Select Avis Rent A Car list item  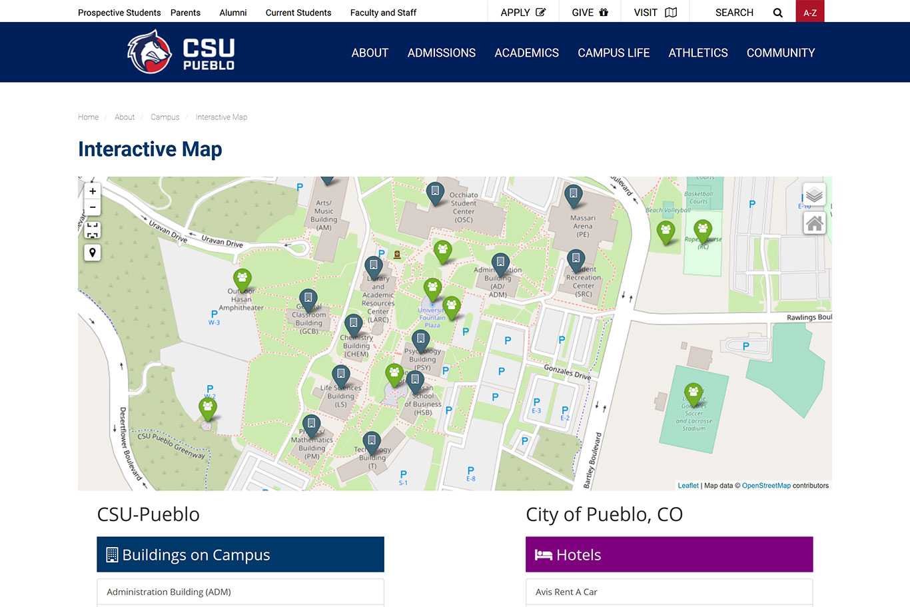pyautogui.click(x=670, y=592)
